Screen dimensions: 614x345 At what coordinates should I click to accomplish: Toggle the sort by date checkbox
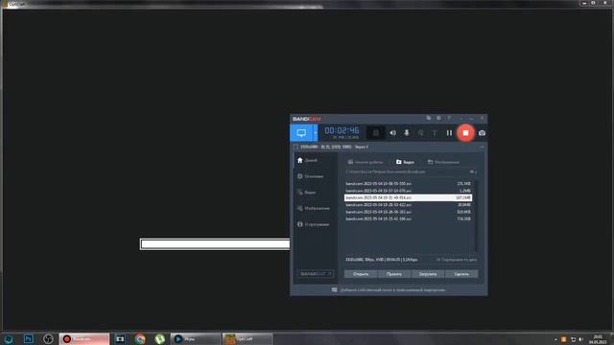coord(457,260)
